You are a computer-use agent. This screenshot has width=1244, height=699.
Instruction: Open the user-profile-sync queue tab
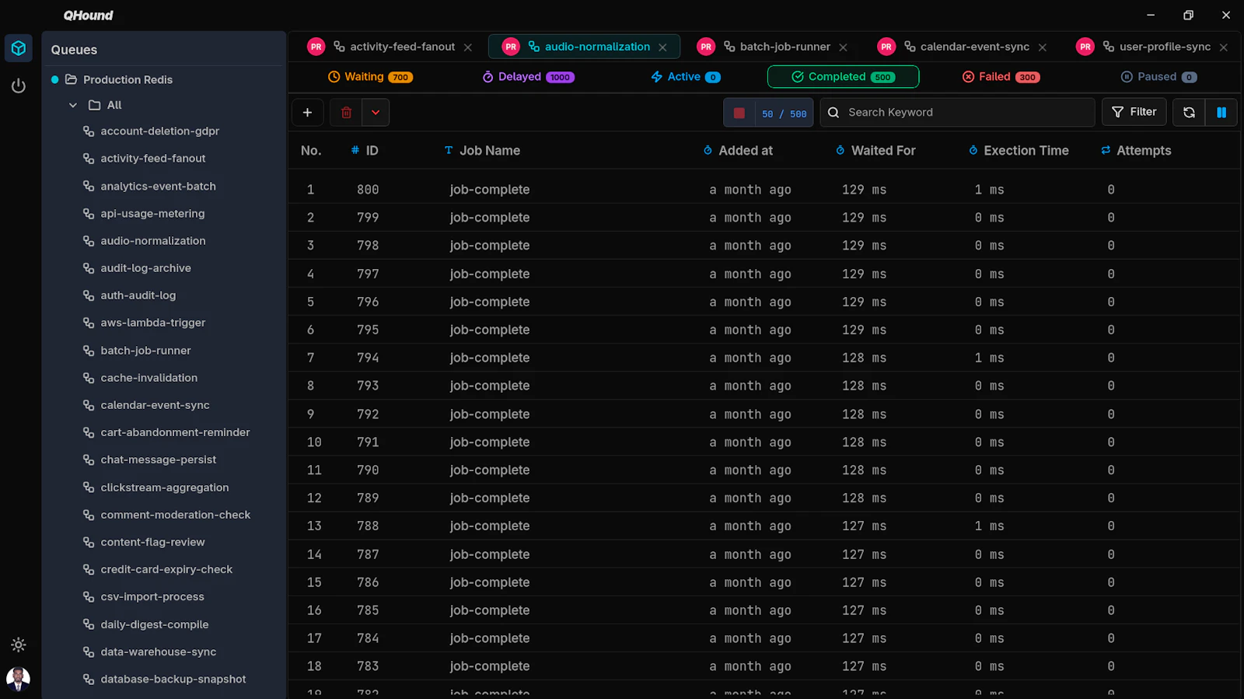[1153, 47]
